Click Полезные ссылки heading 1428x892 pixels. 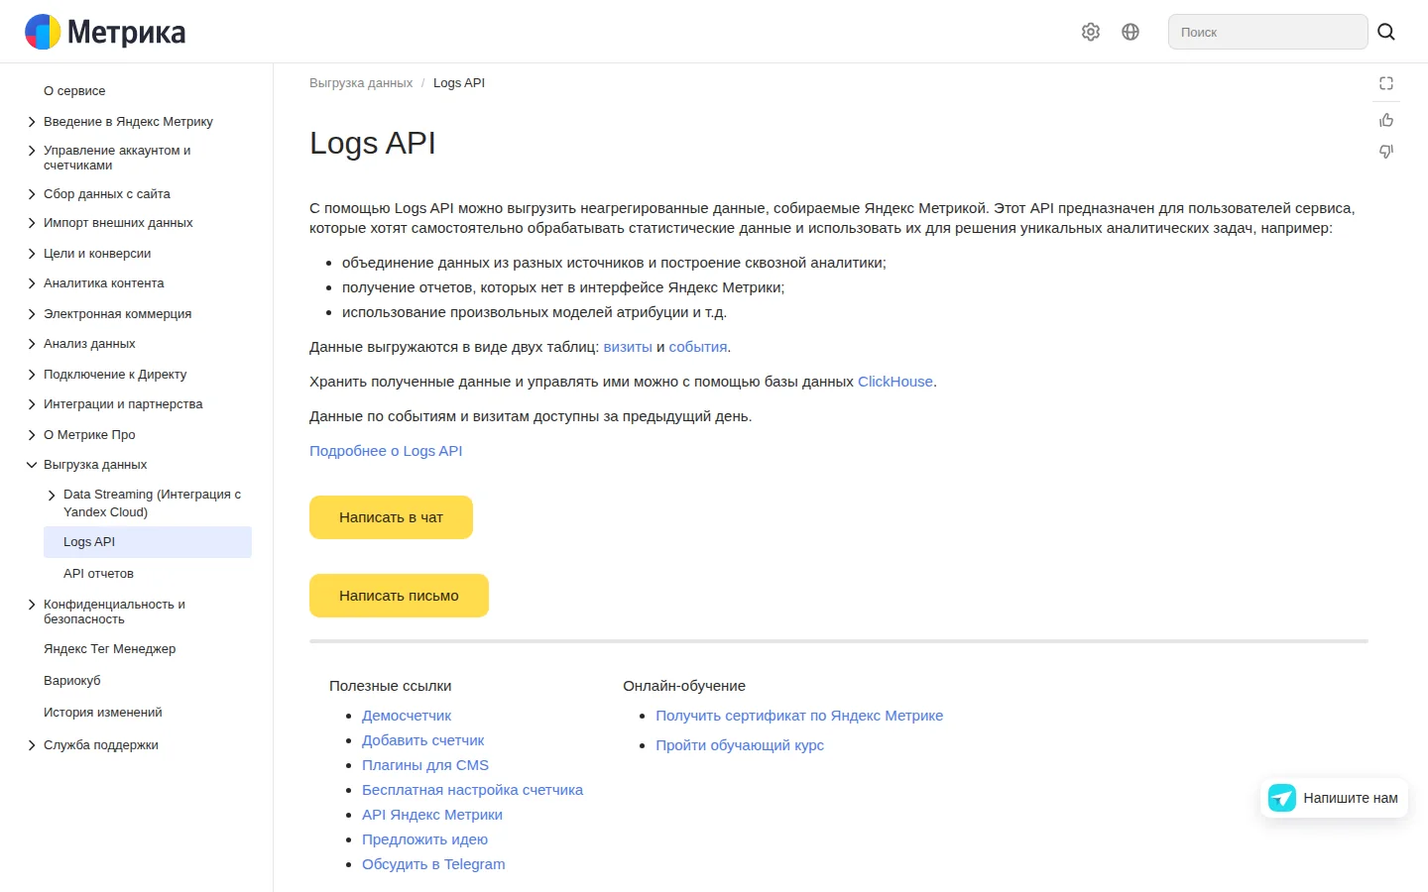coord(391,686)
